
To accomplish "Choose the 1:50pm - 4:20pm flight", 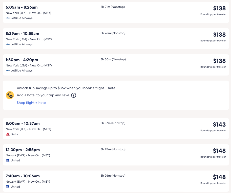I will coord(22,60).
